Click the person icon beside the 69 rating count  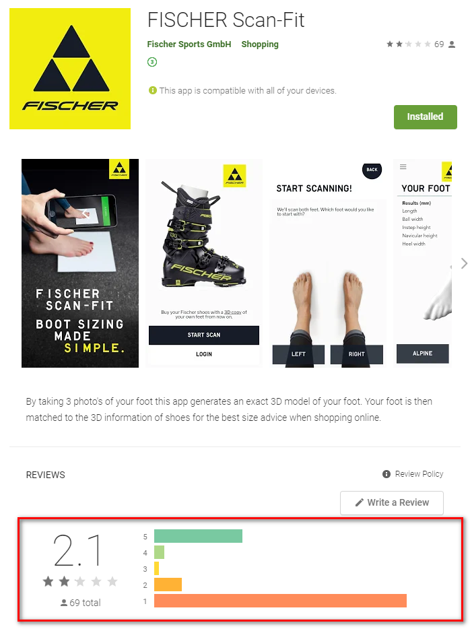[x=452, y=44]
